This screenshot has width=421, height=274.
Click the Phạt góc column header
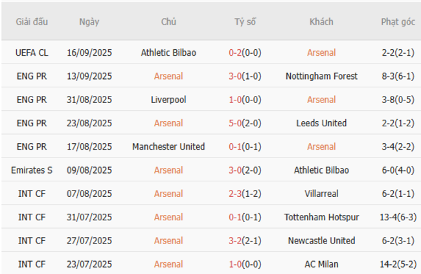pos(398,21)
